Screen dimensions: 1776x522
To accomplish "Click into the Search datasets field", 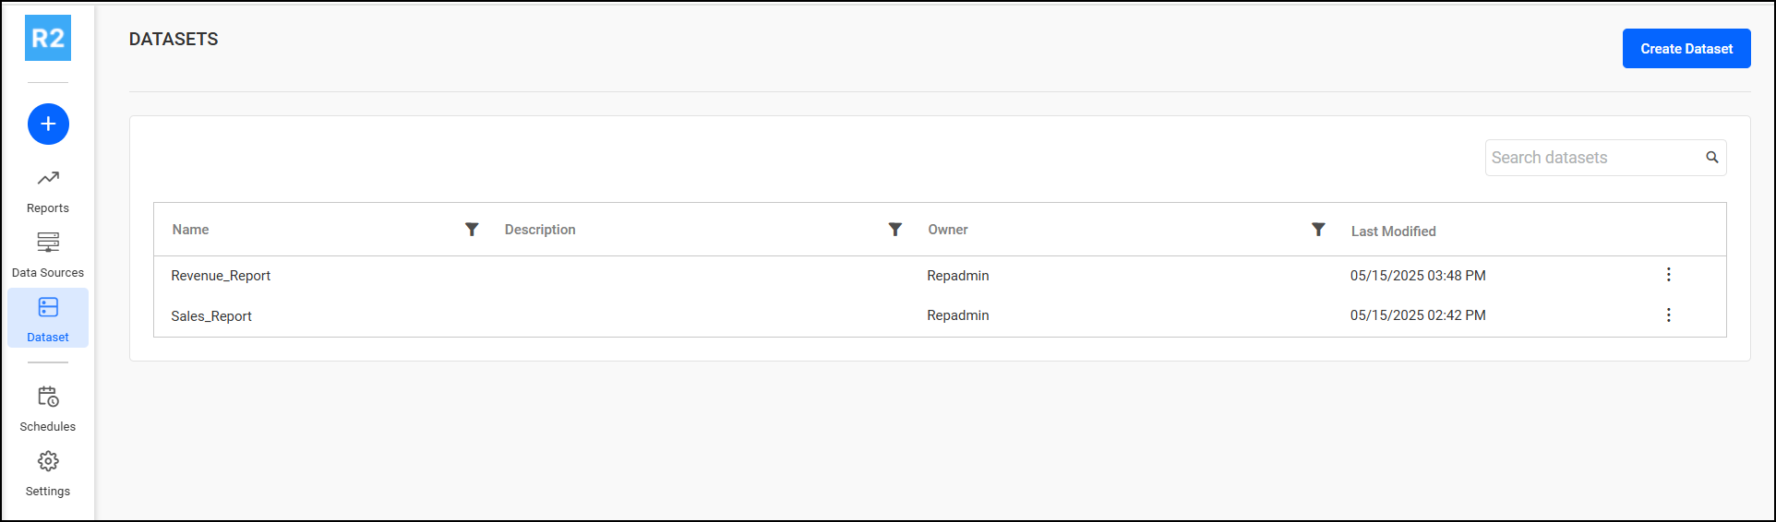I will (1592, 158).
